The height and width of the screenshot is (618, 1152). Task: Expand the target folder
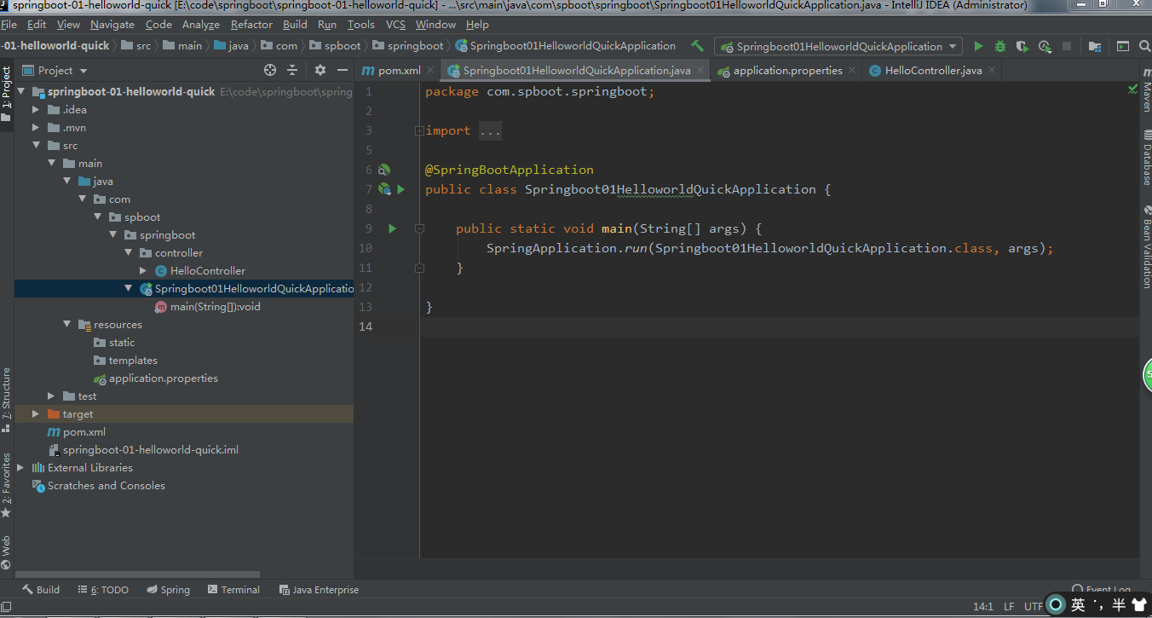[x=36, y=413]
